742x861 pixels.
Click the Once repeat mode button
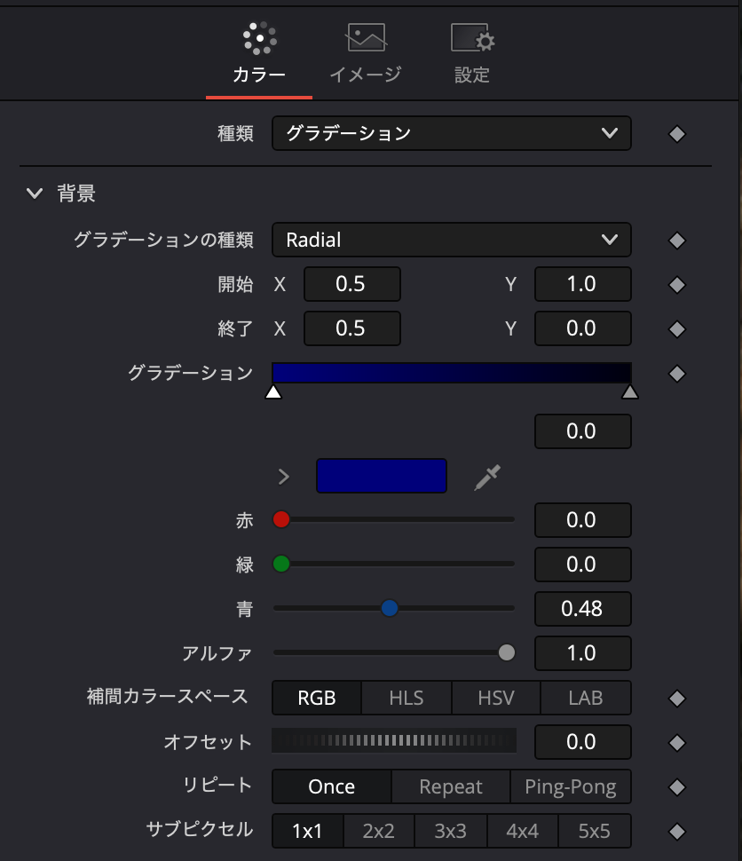331,786
